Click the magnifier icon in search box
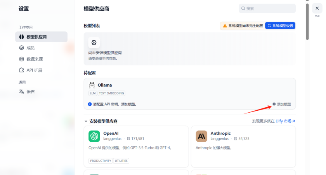 [243, 9]
